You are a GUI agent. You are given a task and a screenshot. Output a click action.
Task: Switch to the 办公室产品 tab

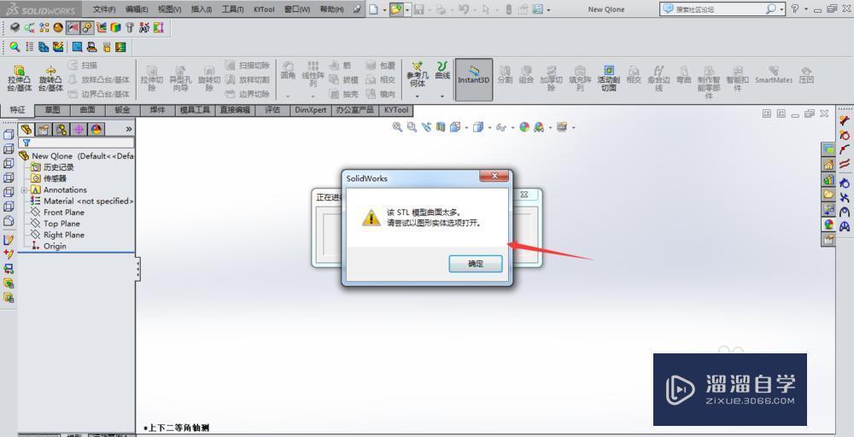pyautogui.click(x=354, y=110)
